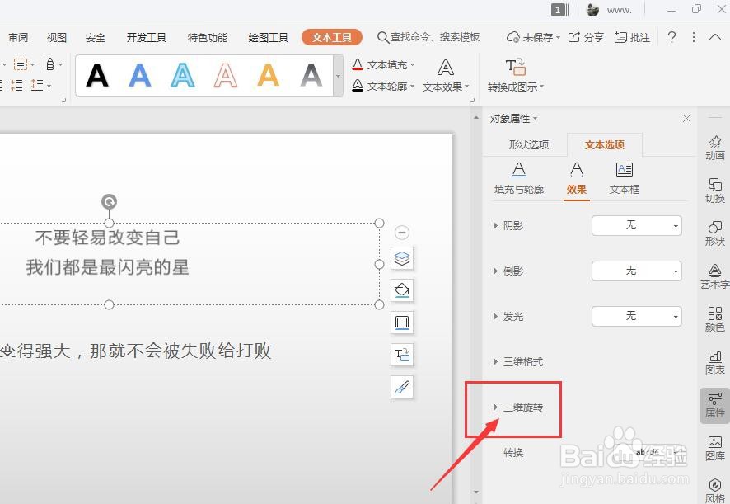
Task: Open the 图表 (Charts) sidebar panel
Action: click(714, 363)
